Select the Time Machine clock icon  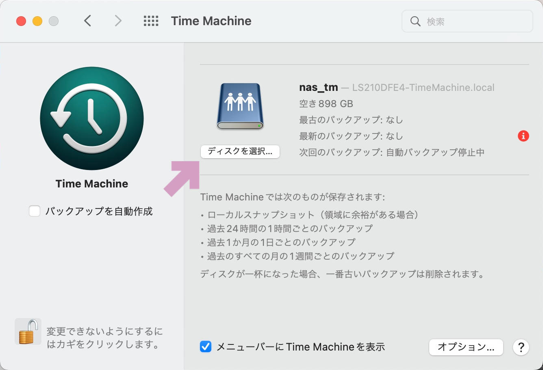(x=91, y=118)
